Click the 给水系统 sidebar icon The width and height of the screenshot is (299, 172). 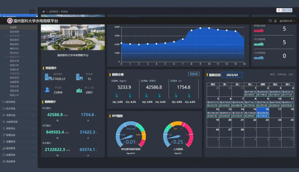[x=4, y=109]
